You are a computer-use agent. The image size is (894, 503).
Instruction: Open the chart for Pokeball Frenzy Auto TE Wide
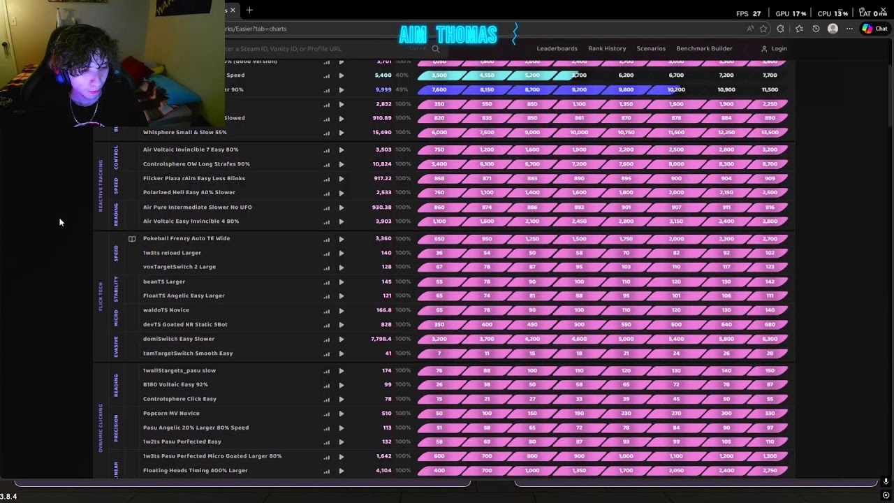(327, 239)
